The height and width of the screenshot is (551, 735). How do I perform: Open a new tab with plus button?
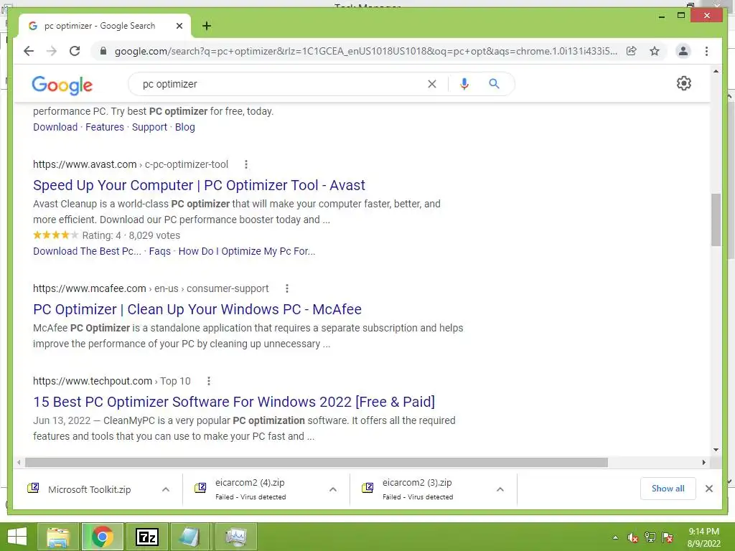point(206,26)
